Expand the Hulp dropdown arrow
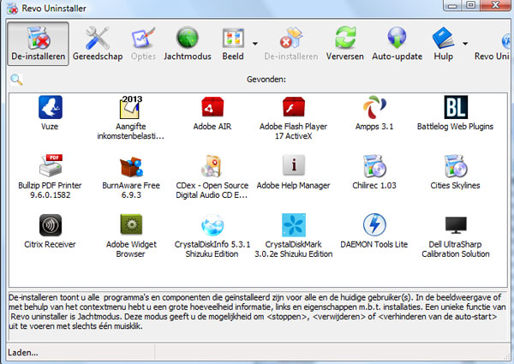 click(x=465, y=43)
